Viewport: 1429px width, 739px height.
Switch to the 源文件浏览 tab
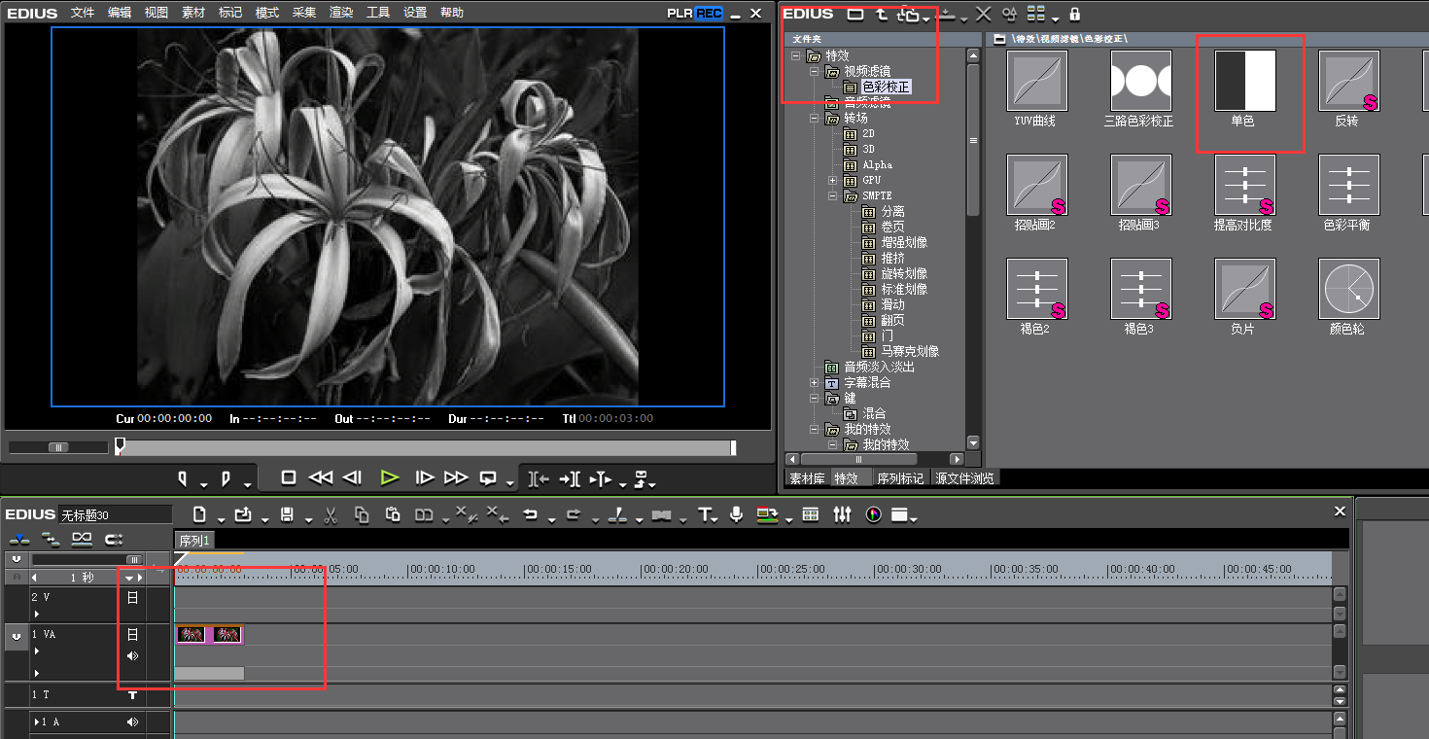pyautogui.click(x=964, y=478)
